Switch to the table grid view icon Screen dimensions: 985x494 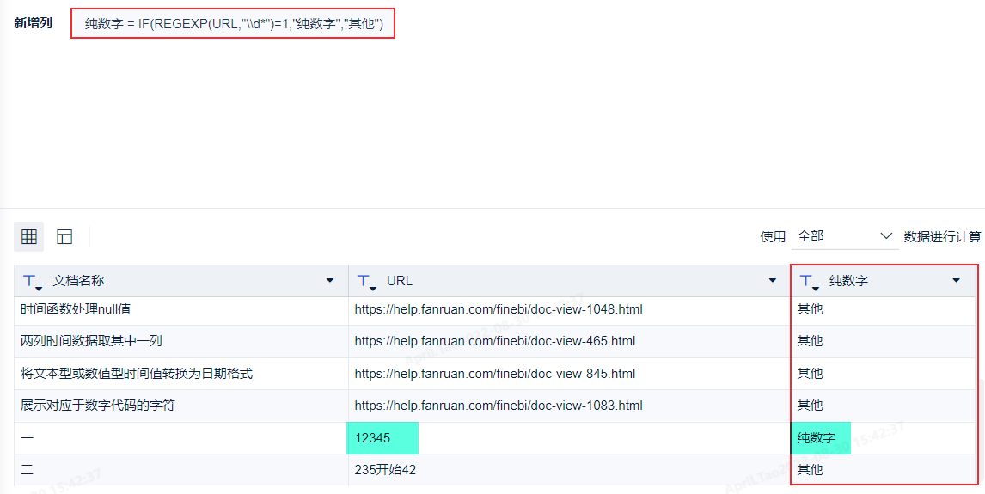[29, 236]
